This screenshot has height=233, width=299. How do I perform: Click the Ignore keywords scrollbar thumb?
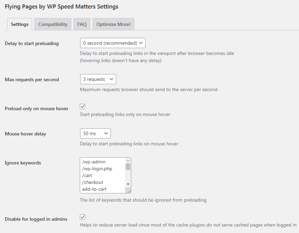(x=128, y=166)
